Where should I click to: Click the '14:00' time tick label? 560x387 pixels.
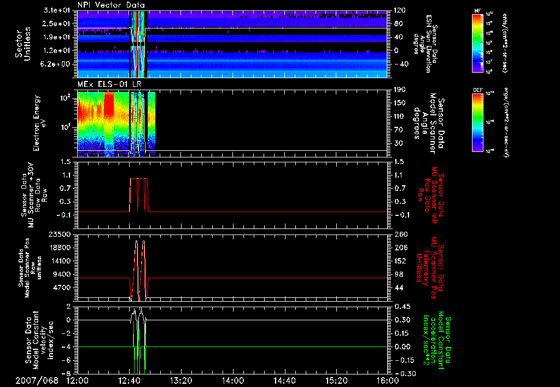232,380
